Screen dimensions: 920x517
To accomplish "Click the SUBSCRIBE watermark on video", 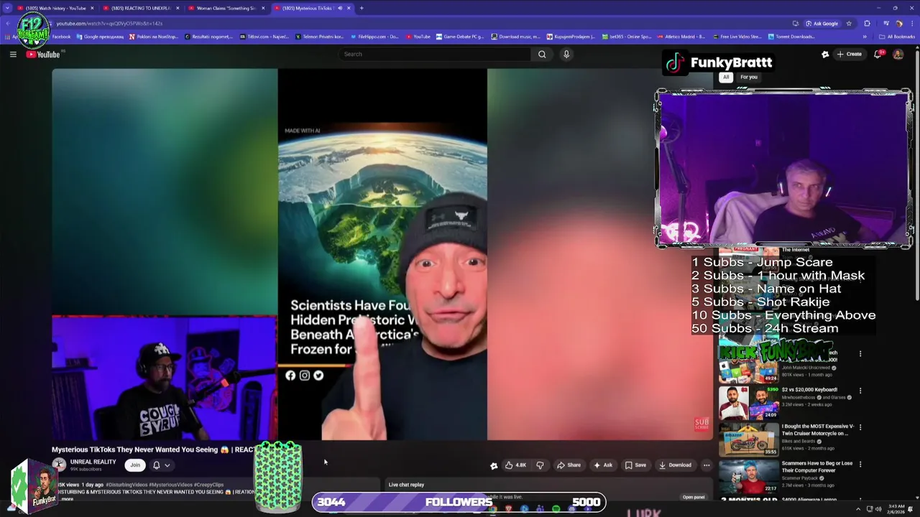I will (x=701, y=424).
